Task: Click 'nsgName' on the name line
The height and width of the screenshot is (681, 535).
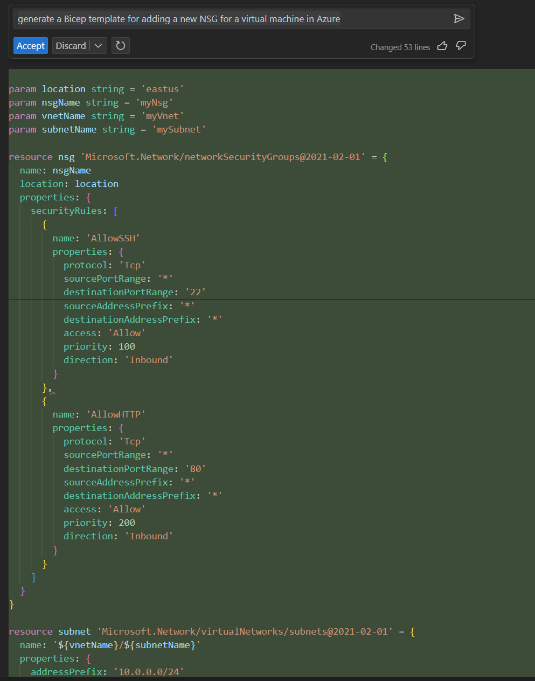Action: pyautogui.click(x=72, y=170)
